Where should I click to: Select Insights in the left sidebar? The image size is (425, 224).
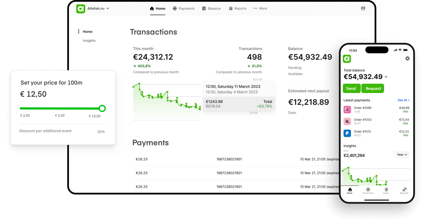[89, 40]
